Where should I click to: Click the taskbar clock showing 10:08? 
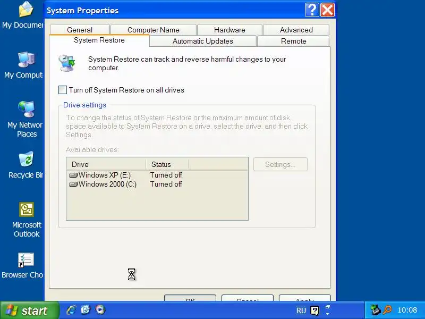coord(407,310)
